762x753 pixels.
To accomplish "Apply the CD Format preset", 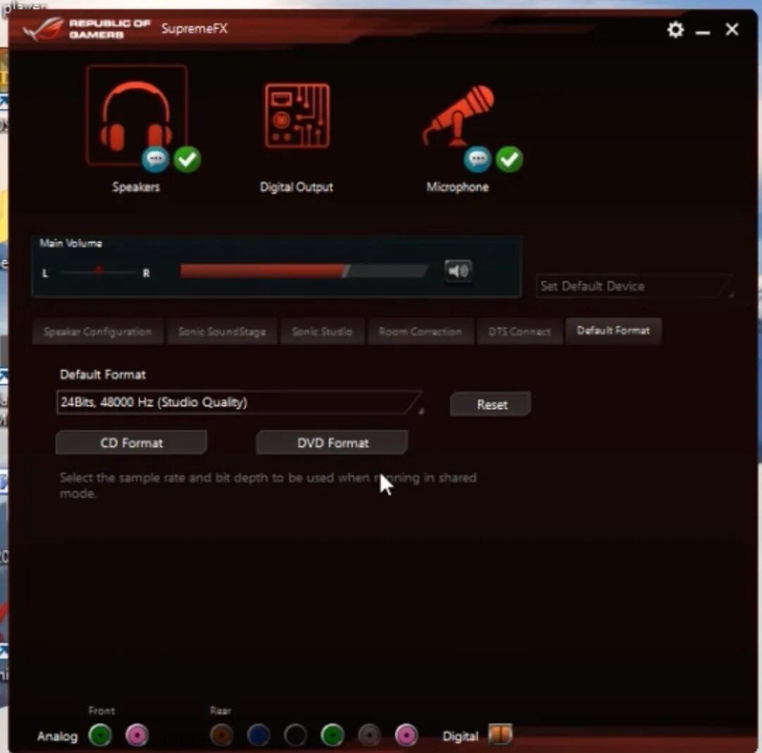I will coord(132,442).
